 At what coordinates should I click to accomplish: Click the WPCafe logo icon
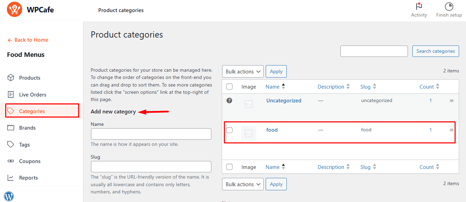pyautogui.click(x=15, y=10)
